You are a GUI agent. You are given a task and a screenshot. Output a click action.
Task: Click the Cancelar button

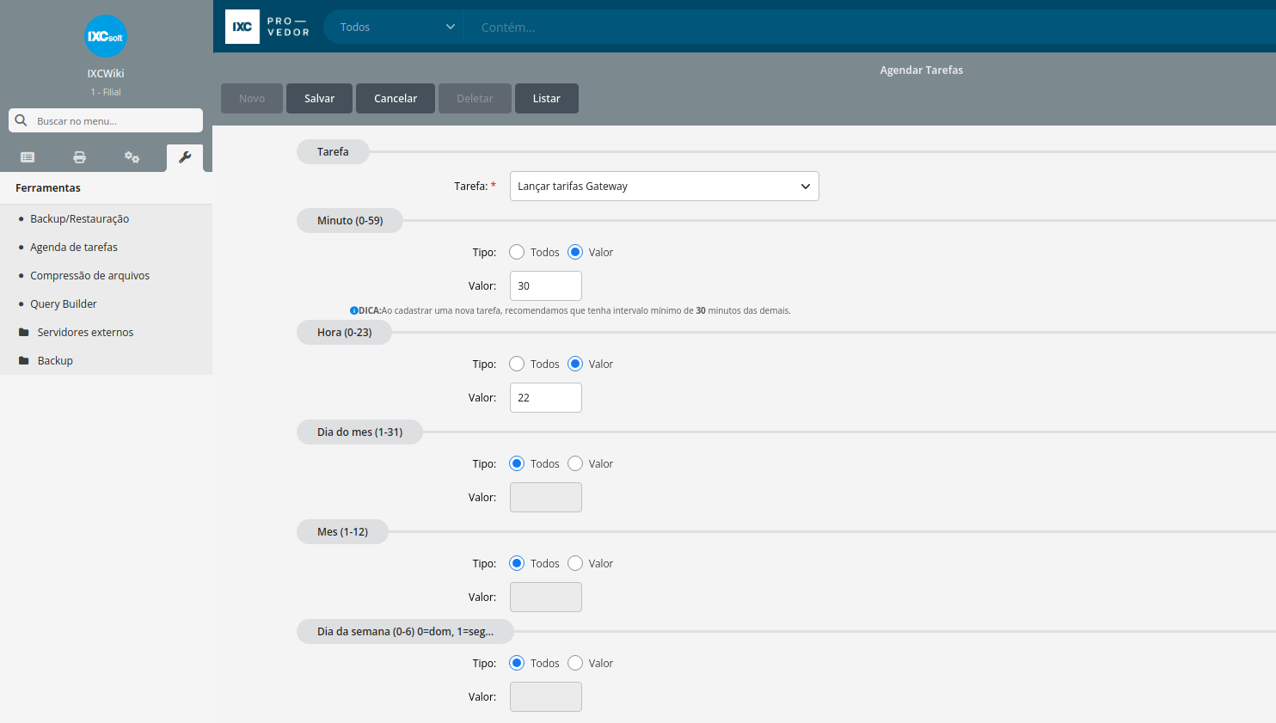[396, 98]
